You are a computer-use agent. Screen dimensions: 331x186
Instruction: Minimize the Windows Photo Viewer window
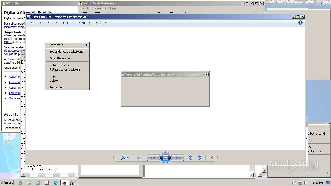[x=294, y=17]
